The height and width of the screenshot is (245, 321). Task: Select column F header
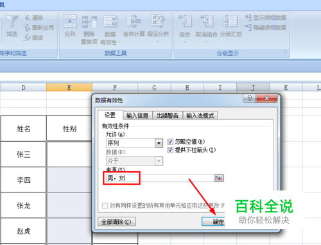[115, 87]
